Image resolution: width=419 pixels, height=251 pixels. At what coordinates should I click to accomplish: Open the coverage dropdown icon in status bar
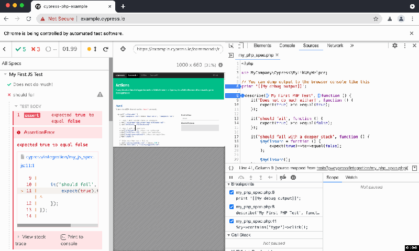point(414,168)
